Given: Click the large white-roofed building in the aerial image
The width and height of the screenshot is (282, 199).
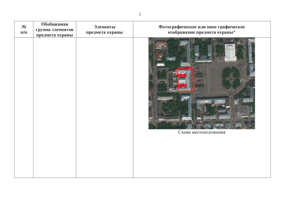Looking at the screenshot, I should click(230, 52).
